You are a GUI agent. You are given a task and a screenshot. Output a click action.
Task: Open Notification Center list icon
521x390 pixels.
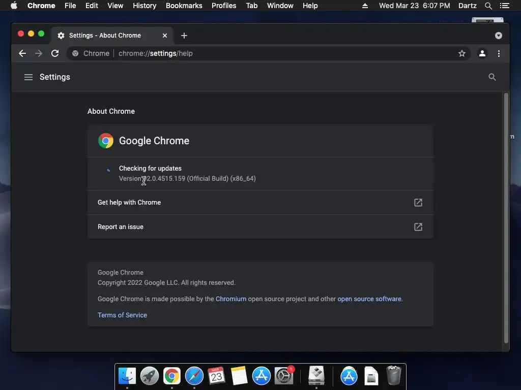[x=505, y=6]
